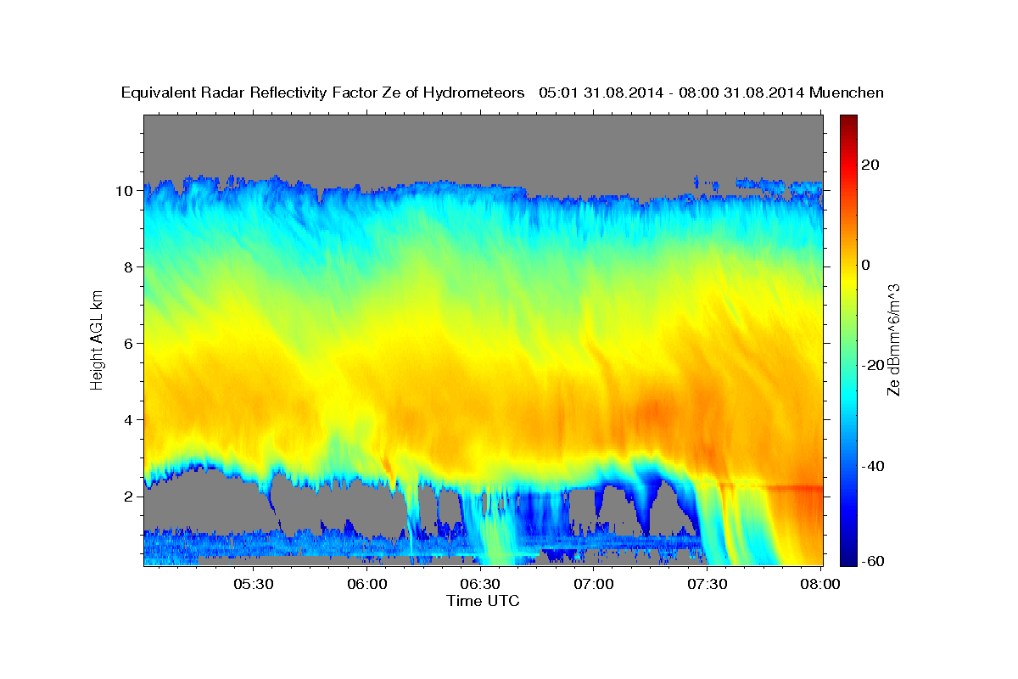Image resolution: width=1018 pixels, height=679 pixels.
Task: Click the "07:30" time tick label
Action: pos(708,585)
